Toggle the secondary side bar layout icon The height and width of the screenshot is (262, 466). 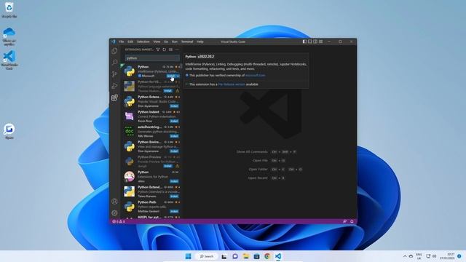[x=315, y=41]
